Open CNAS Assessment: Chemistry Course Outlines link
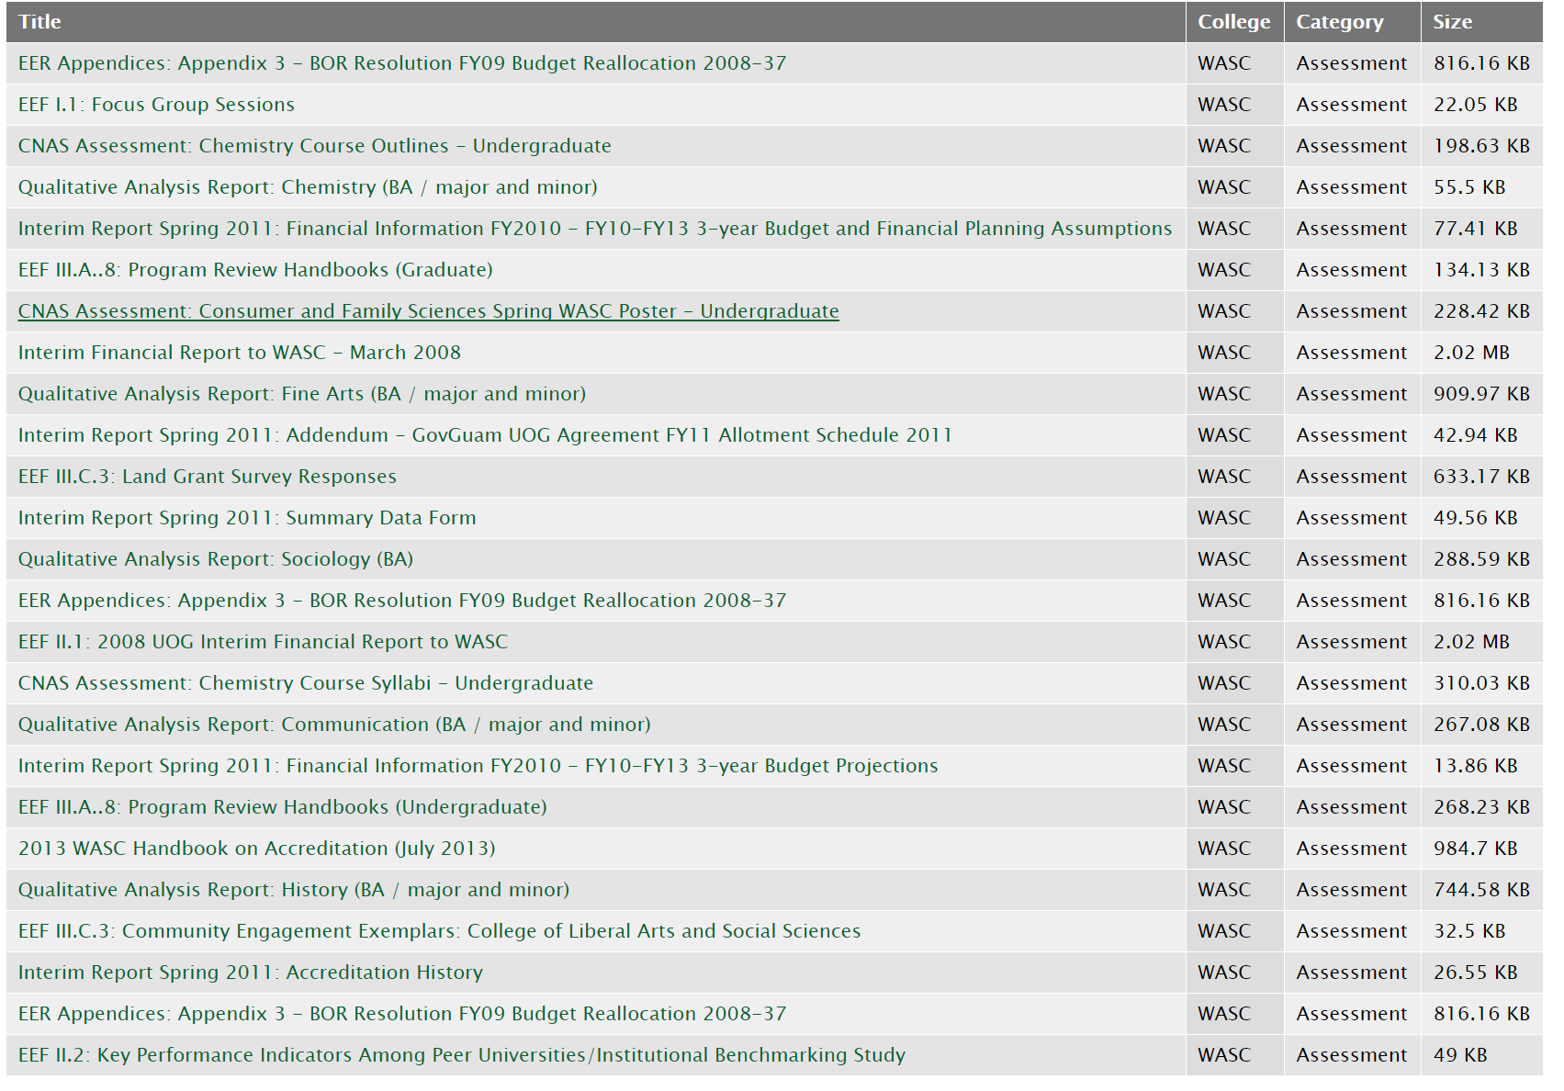 (314, 146)
